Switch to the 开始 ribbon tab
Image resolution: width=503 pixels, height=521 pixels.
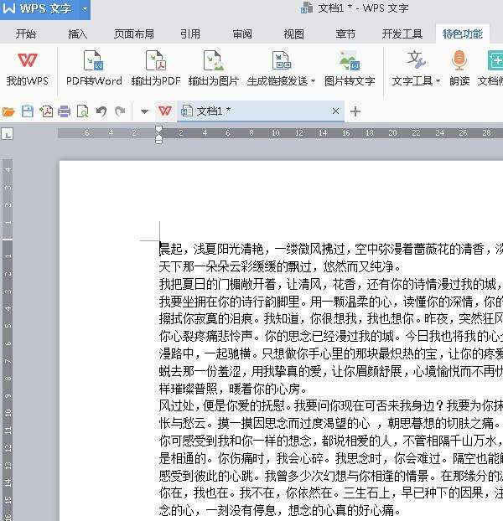click(26, 34)
